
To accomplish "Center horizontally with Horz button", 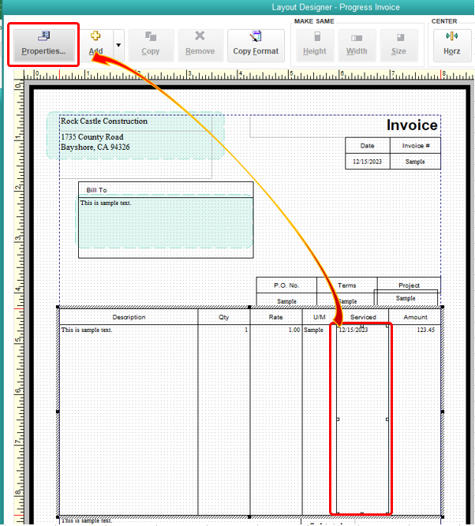I will tap(452, 45).
